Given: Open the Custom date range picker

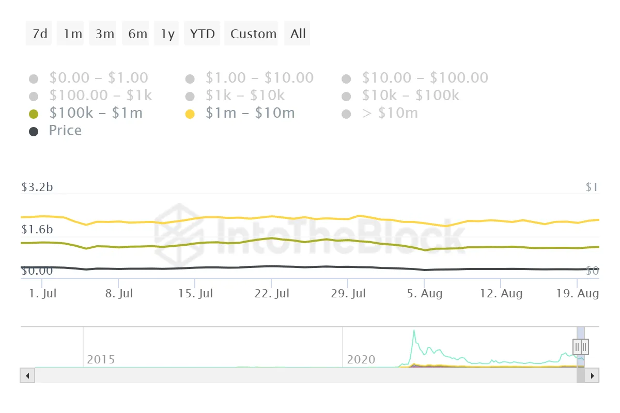Looking at the screenshot, I should 253,34.
